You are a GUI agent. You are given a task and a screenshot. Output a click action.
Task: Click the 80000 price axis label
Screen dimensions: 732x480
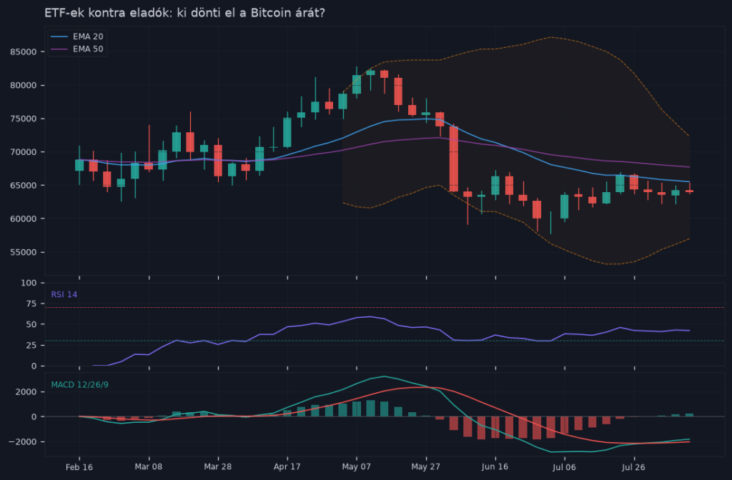click(x=24, y=86)
